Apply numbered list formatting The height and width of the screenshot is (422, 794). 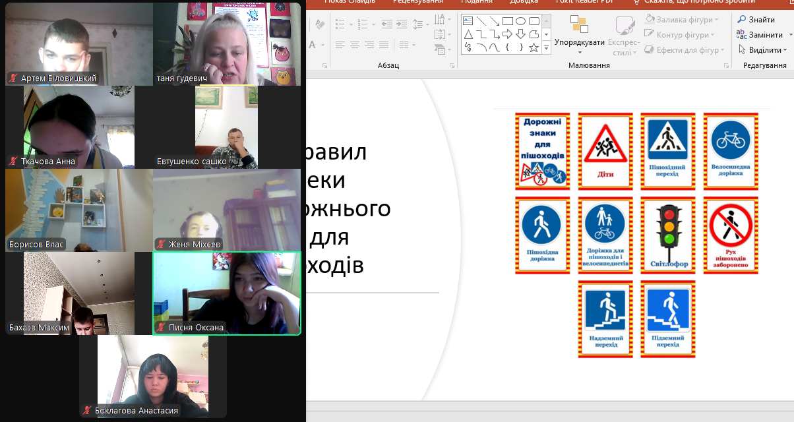click(362, 24)
